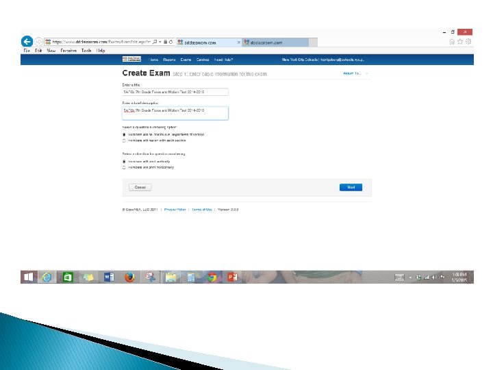Select numbers restart with each section
This screenshot has width=493, height=370.
tap(124, 140)
